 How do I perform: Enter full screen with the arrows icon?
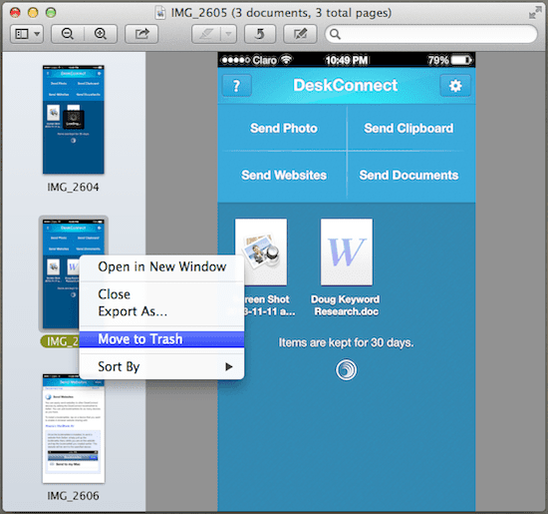pos(535,13)
